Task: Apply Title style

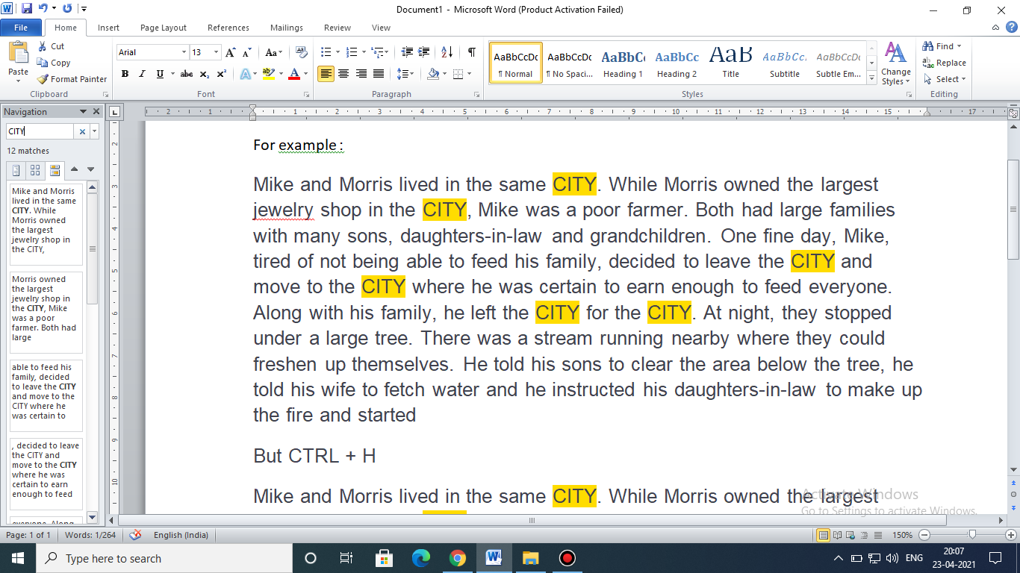Action: [x=730, y=63]
